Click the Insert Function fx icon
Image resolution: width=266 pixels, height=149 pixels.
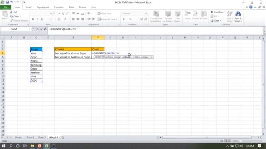(x=45, y=29)
